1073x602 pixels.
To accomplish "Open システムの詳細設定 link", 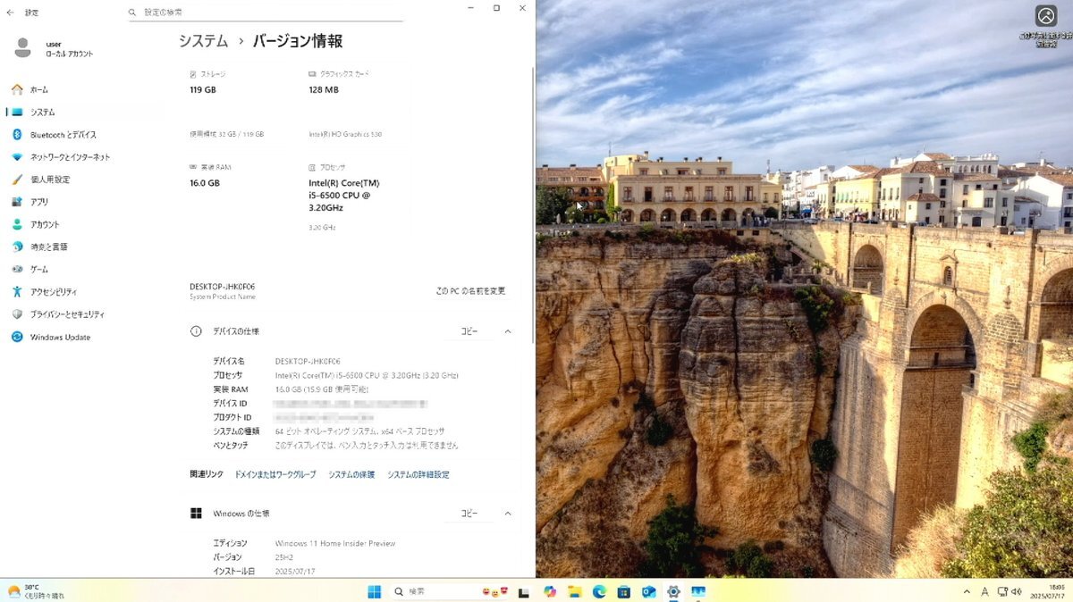I will (418, 475).
